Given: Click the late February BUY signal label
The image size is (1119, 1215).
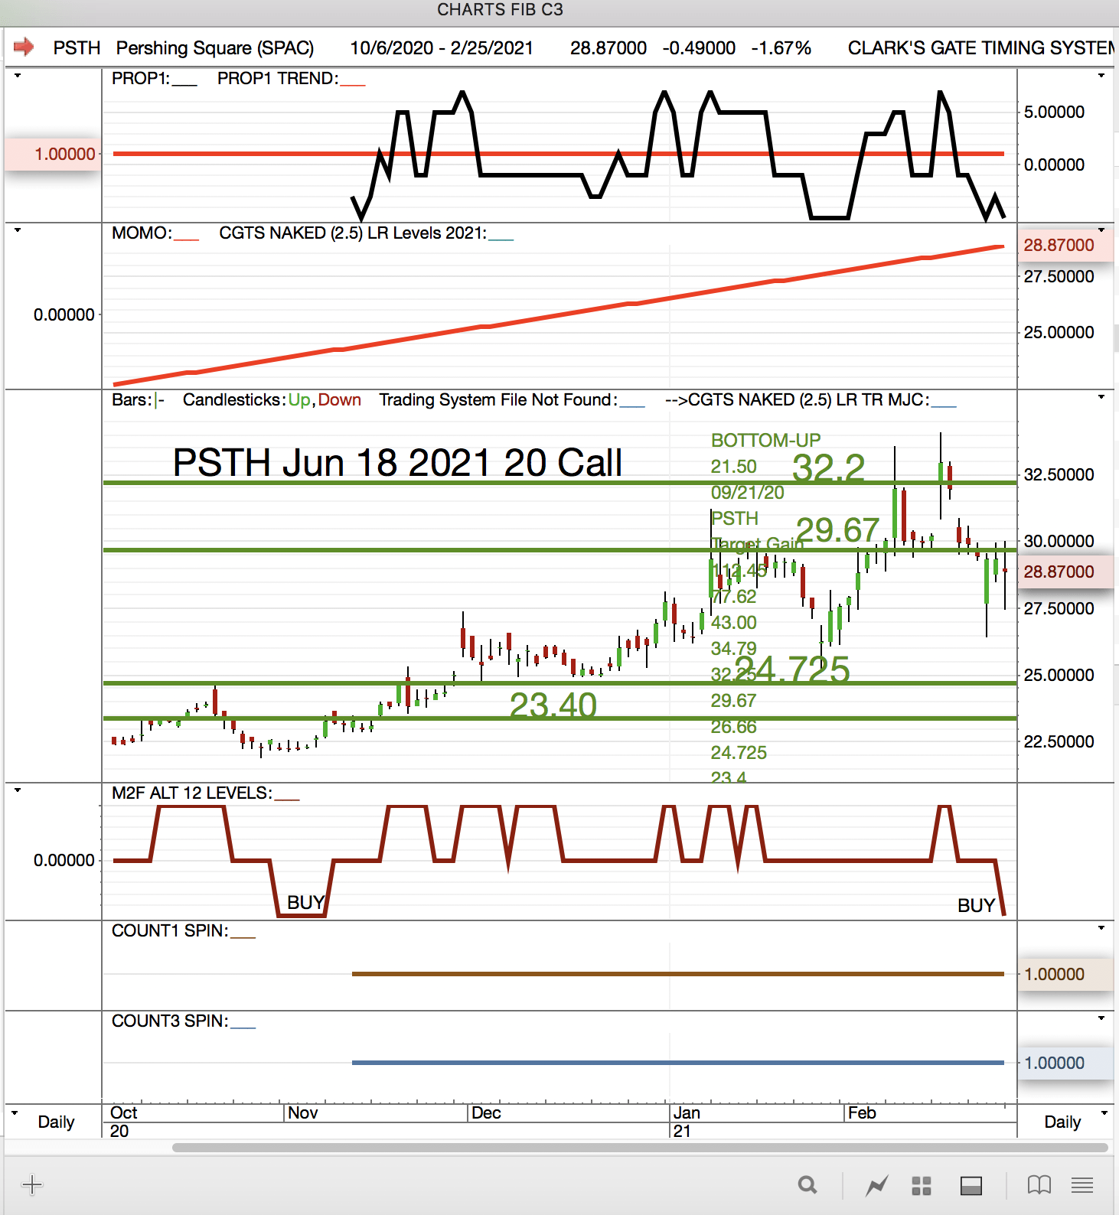Looking at the screenshot, I should (x=977, y=906).
